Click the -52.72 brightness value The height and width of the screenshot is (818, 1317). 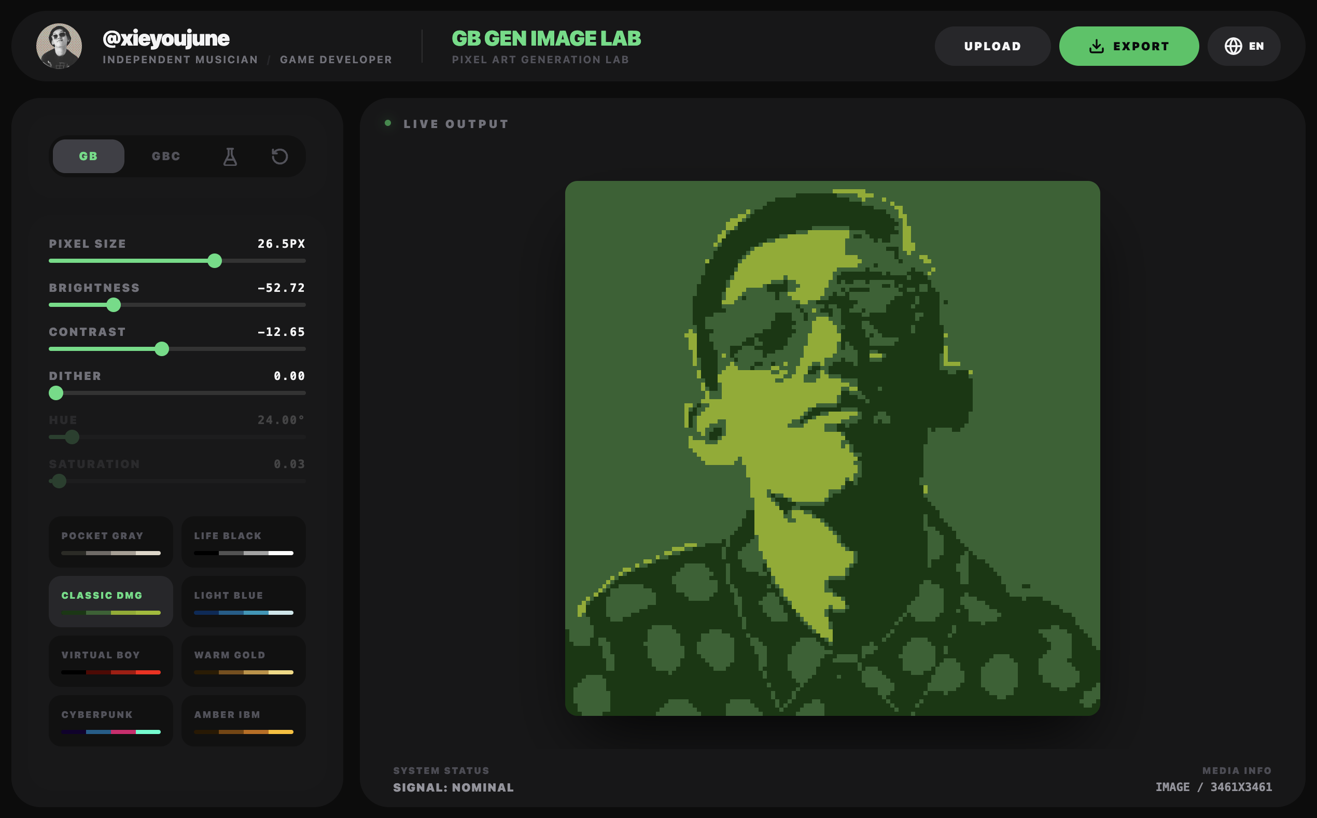pyautogui.click(x=282, y=288)
